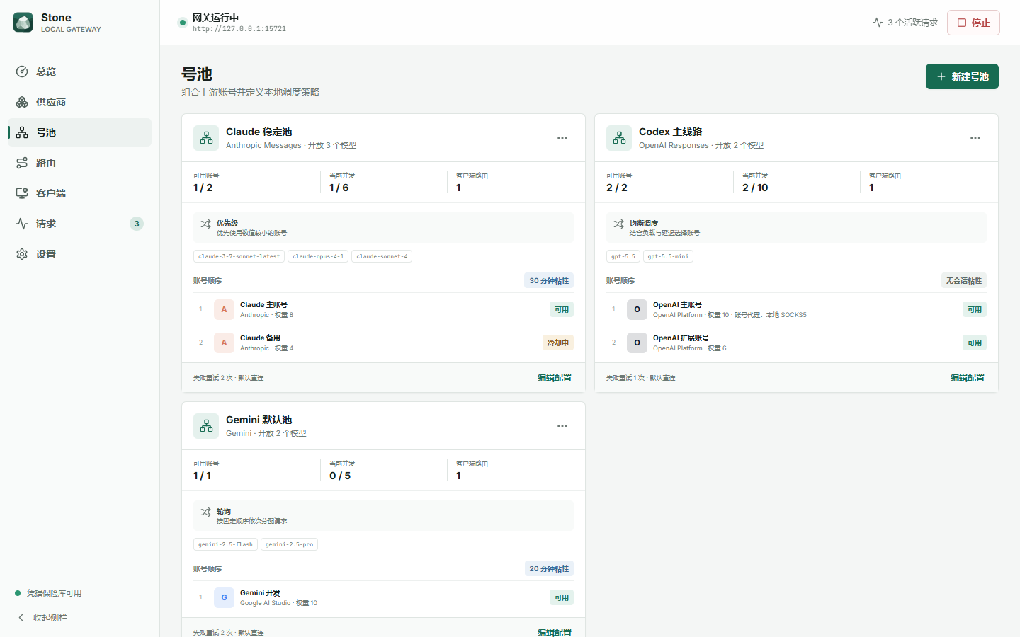
Task: Click the green gateway running status dot
Action: (183, 23)
